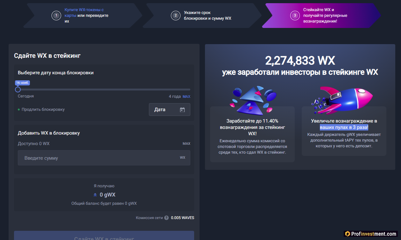Toggle 'Продлить блокировку' option
Image resolution: width=401 pixels, height=240 pixels.
coord(41,110)
